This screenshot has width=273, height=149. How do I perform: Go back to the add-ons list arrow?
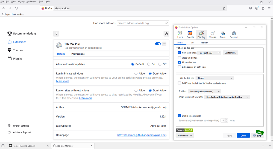[56, 34]
